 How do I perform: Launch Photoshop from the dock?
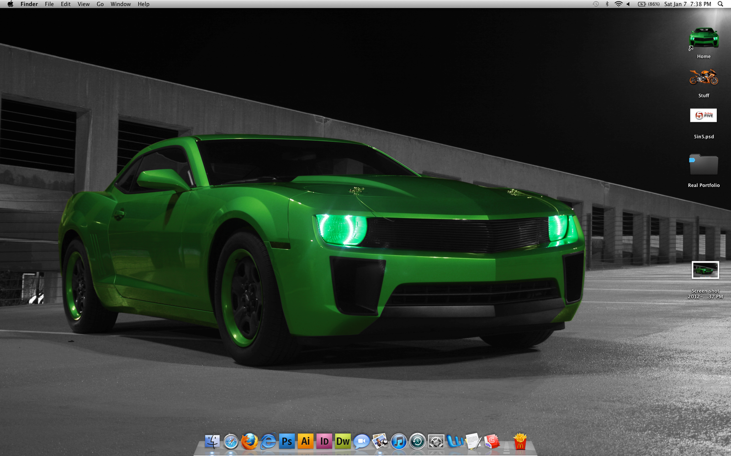coord(287,441)
